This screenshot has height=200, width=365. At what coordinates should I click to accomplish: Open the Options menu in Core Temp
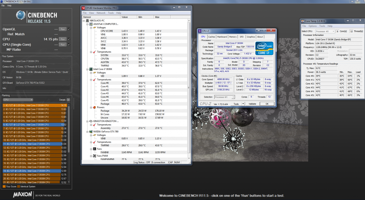313,26
